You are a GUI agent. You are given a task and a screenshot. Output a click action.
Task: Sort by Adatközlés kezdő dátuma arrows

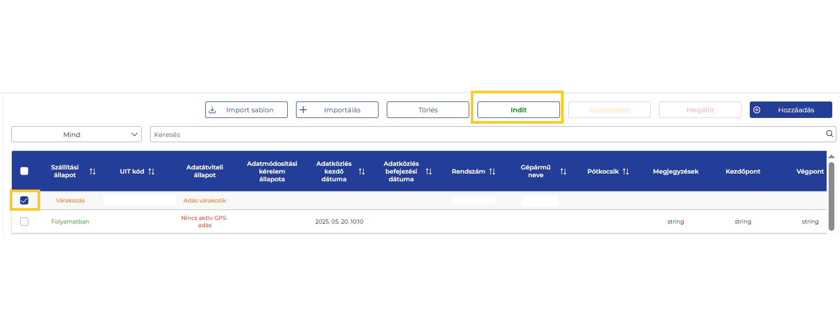tap(361, 172)
